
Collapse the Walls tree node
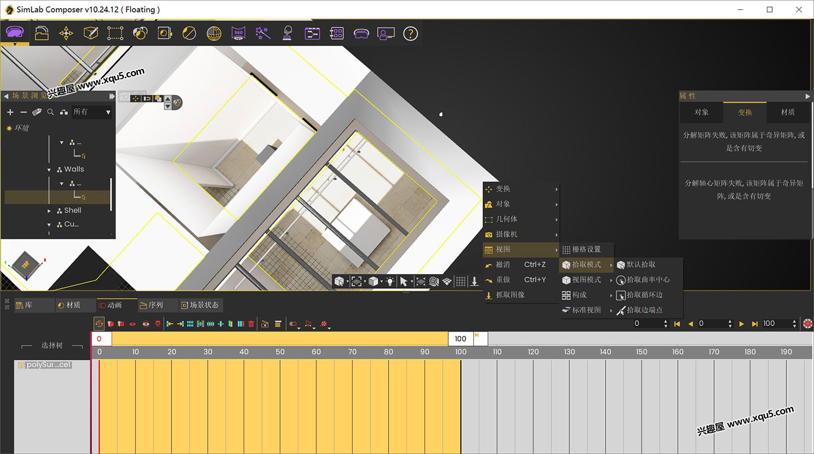(x=49, y=170)
